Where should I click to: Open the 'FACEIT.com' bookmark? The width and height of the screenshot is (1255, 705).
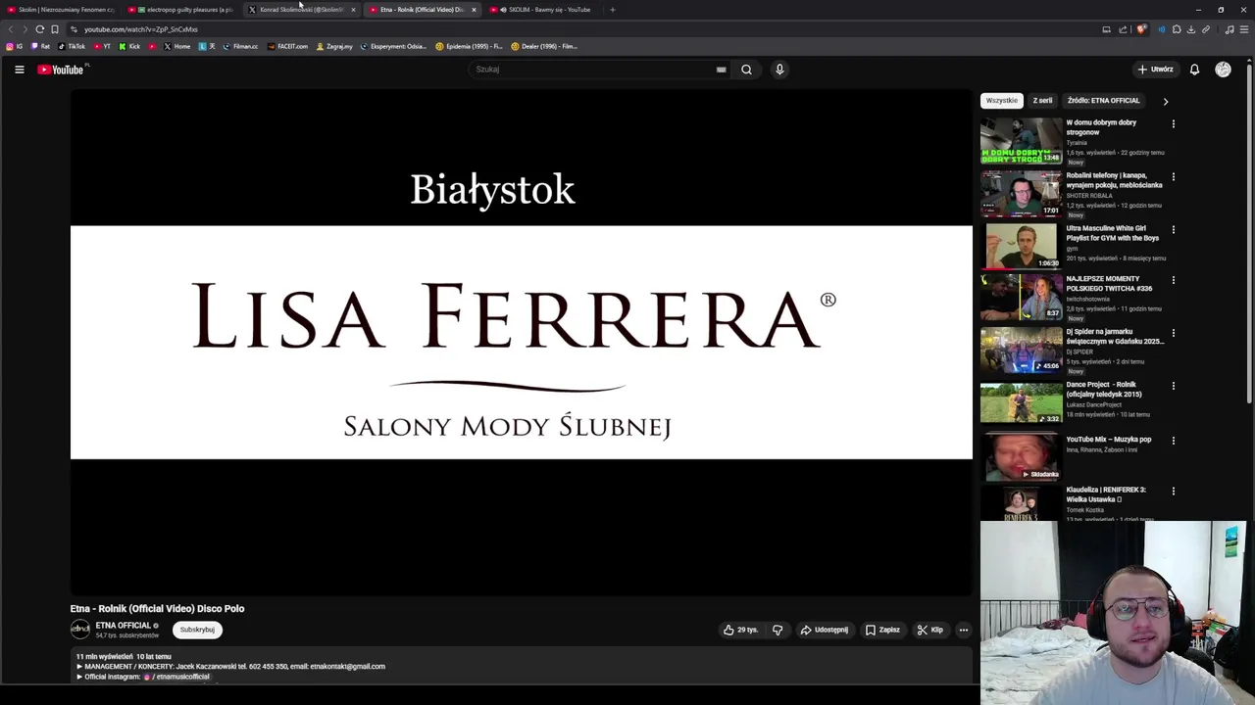pyautogui.click(x=287, y=46)
